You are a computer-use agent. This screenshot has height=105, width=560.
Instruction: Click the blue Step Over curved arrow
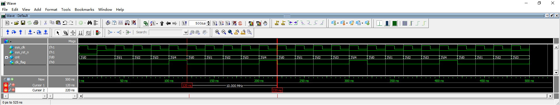tap(14, 32)
